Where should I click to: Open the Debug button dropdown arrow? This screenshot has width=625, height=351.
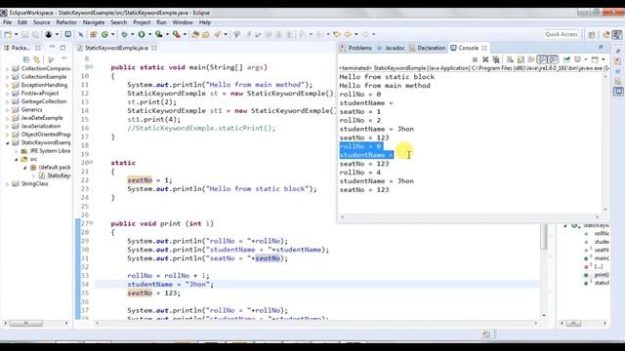pos(133,34)
